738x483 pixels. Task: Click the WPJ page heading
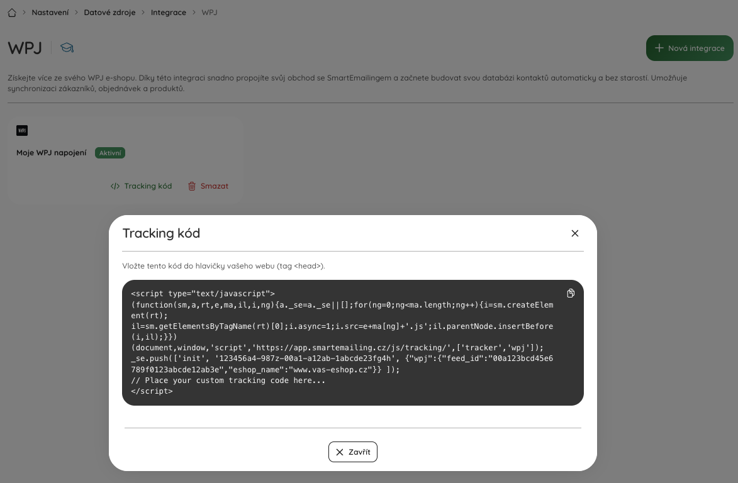[x=25, y=48]
